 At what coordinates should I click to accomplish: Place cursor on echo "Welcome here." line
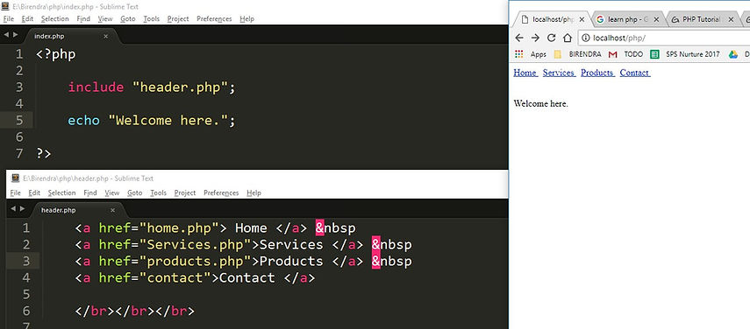[152, 121]
